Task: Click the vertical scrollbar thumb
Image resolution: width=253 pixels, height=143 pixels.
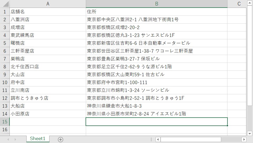Action: [x=250, y=56]
